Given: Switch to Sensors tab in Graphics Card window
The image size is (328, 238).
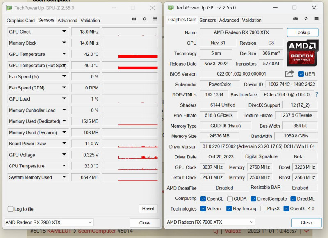Looking at the screenshot, I should (207, 20).
